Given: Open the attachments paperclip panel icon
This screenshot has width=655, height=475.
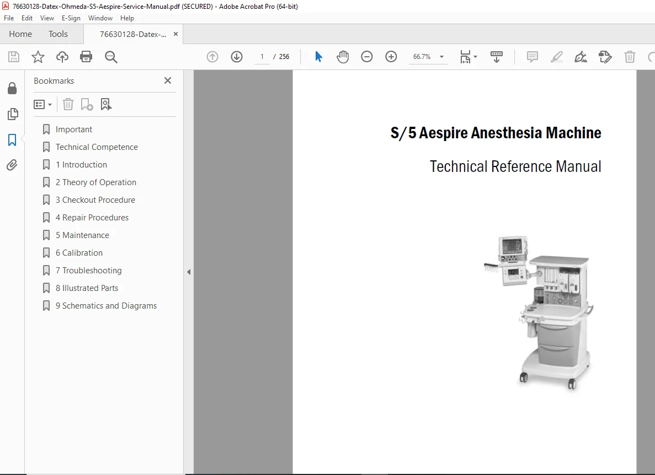Looking at the screenshot, I should (x=12, y=165).
